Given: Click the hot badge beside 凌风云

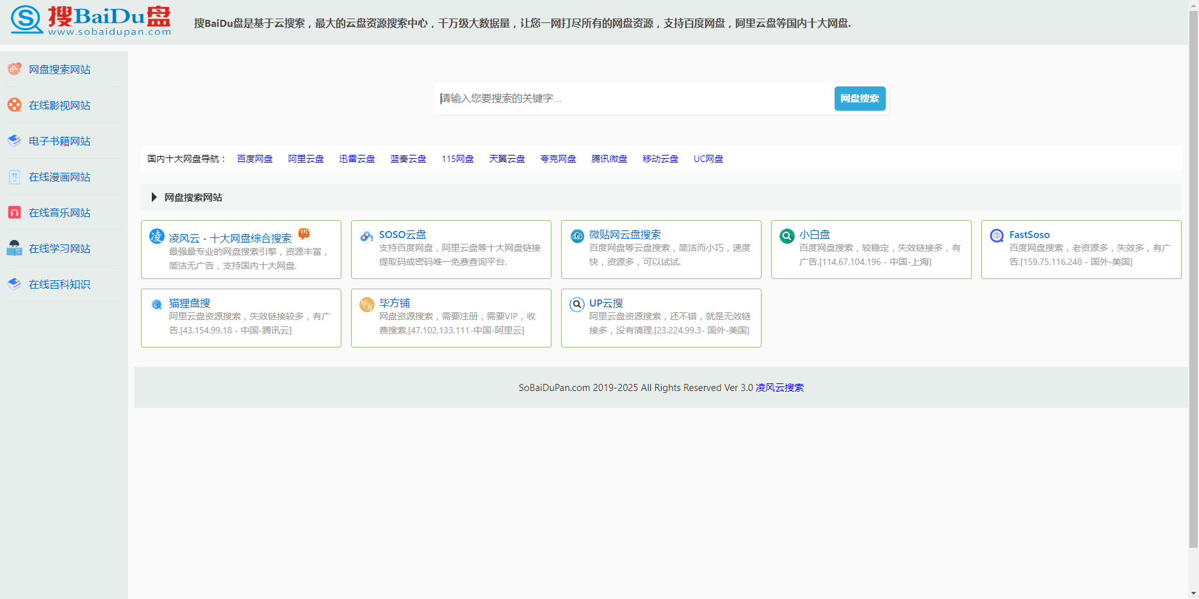Looking at the screenshot, I should coord(304,234).
